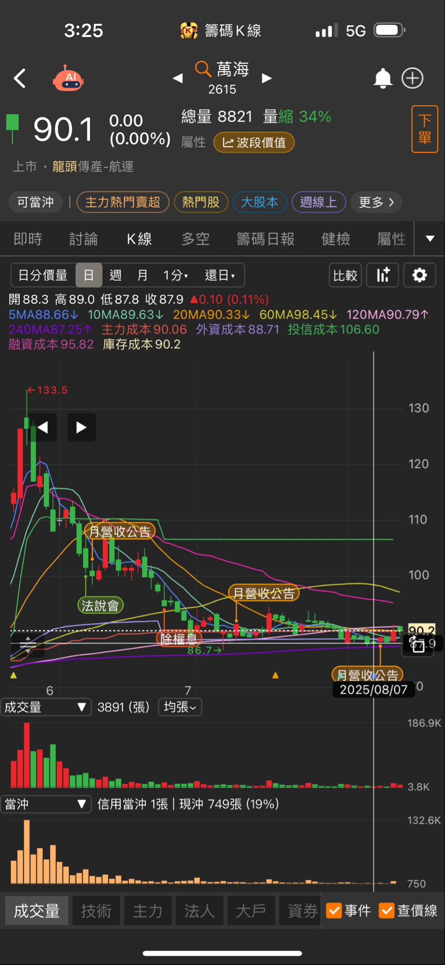445x965 pixels.
Task: Tap the 萬海 stock name title
Action: (x=233, y=69)
